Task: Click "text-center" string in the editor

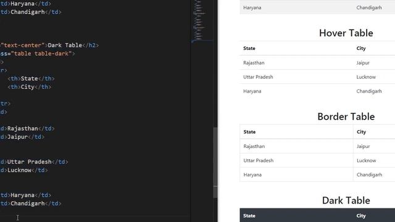Action: pyautogui.click(x=22, y=45)
